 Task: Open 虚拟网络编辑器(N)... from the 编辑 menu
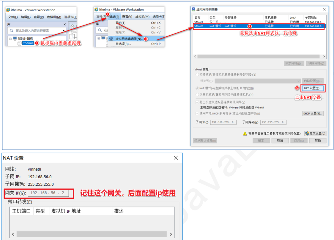pyautogui.click(x=136, y=39)
